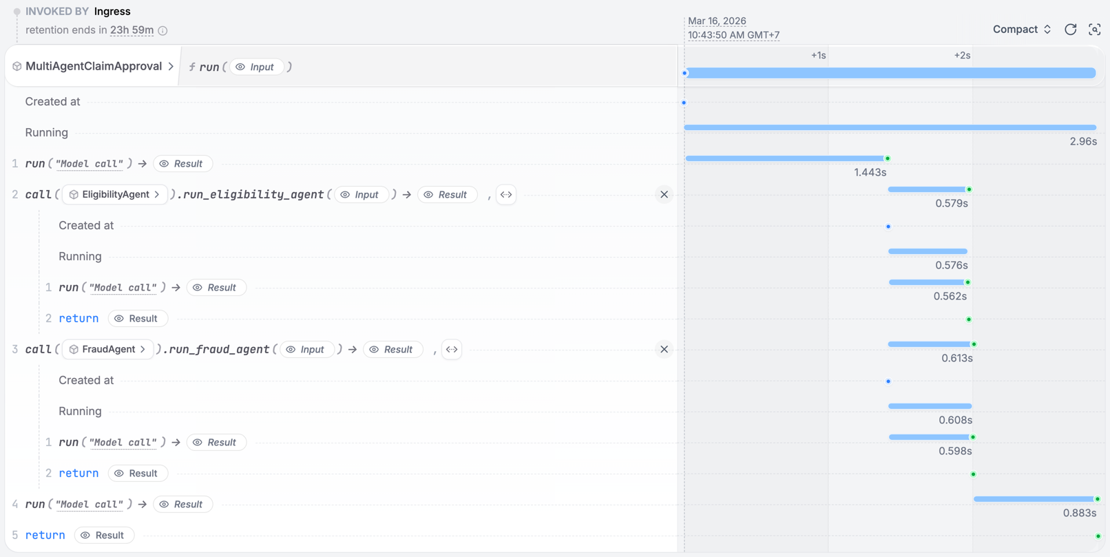1110x557 pixels.
Task: Show Result of run_eligibility_agent call
Action: pyautogui.click(x=446, y=195)
